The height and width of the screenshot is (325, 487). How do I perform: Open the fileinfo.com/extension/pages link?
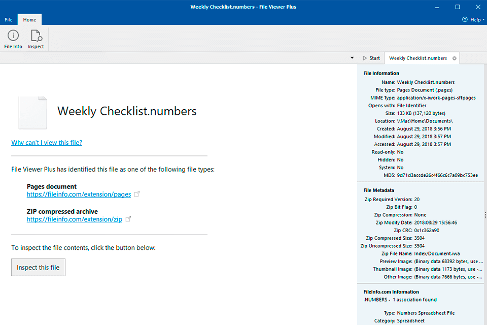coord(79,194)
